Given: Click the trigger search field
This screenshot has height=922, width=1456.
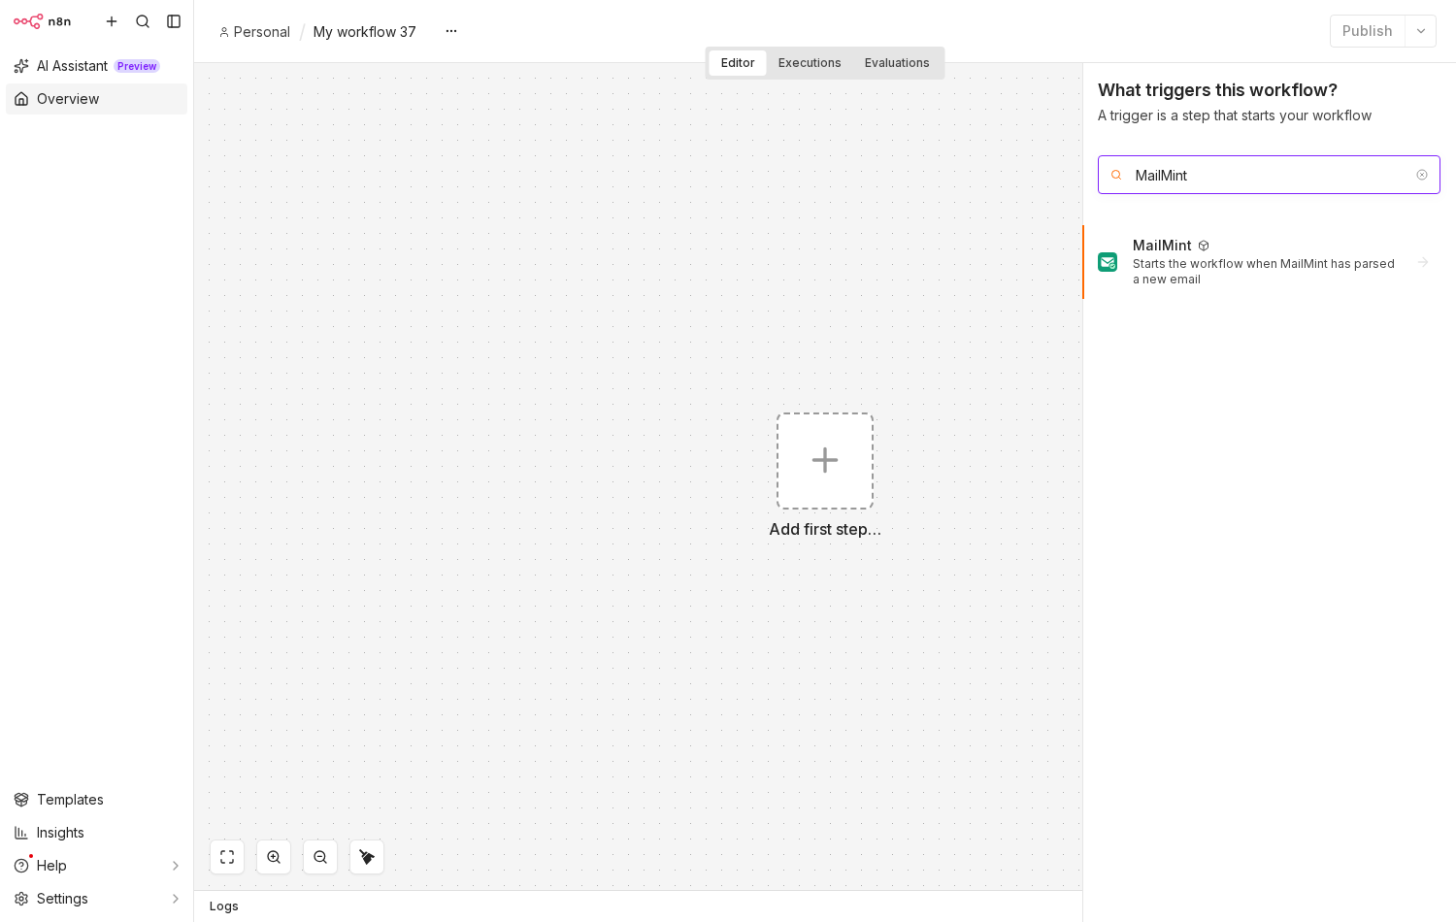Looking at the screenshot, I should pyautogui.click(x=1269, y=175).
